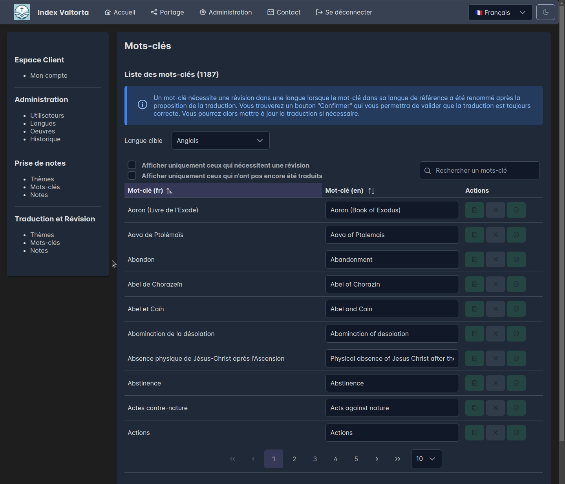Image resolution: width=565 pixels, height=484 pixels.
Task: Click the save icon for Aaron row
Action: point(474,210)
